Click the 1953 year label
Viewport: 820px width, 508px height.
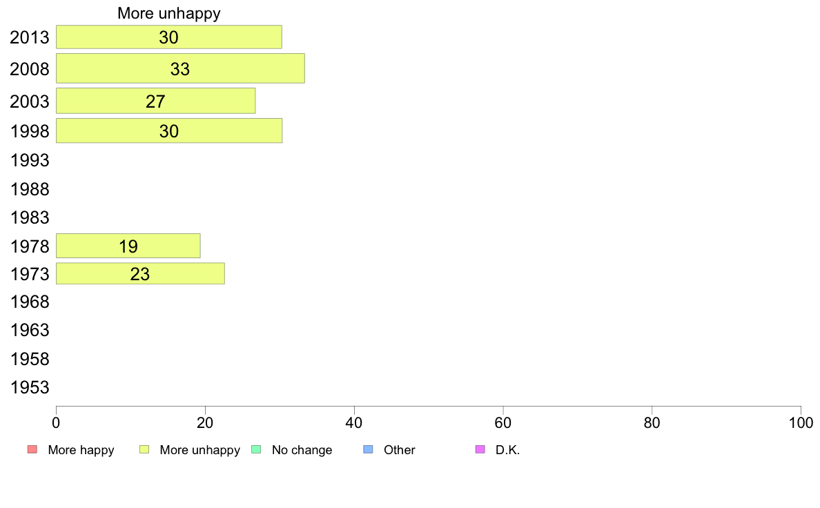[30, 388]
